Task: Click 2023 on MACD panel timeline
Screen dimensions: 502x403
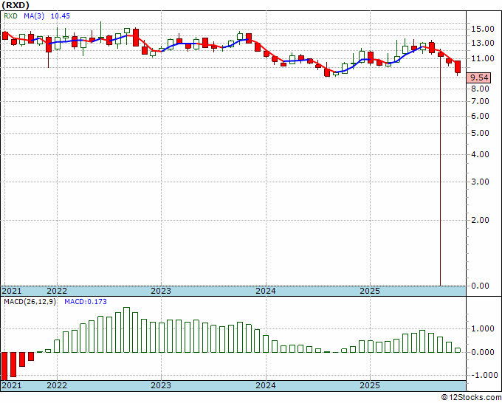Action: click(x=161, y=385)
